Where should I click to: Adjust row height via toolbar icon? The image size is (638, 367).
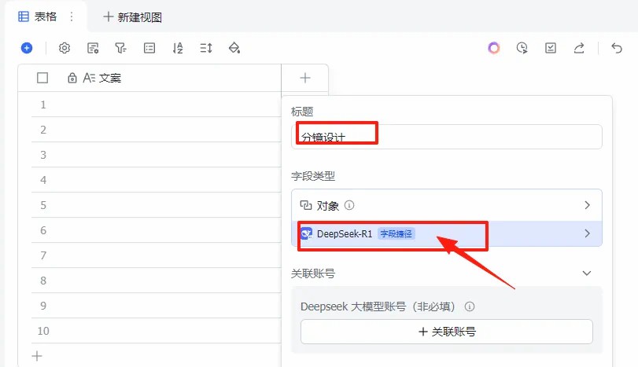point(206,48)
